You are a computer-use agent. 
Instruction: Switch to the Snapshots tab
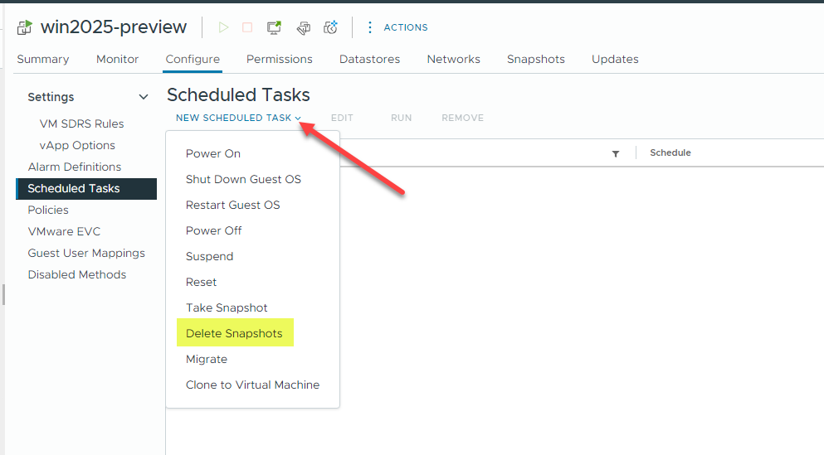pos(535,60)
